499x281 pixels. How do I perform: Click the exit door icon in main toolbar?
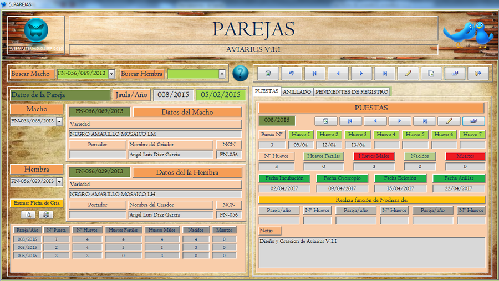click(478, 73)
